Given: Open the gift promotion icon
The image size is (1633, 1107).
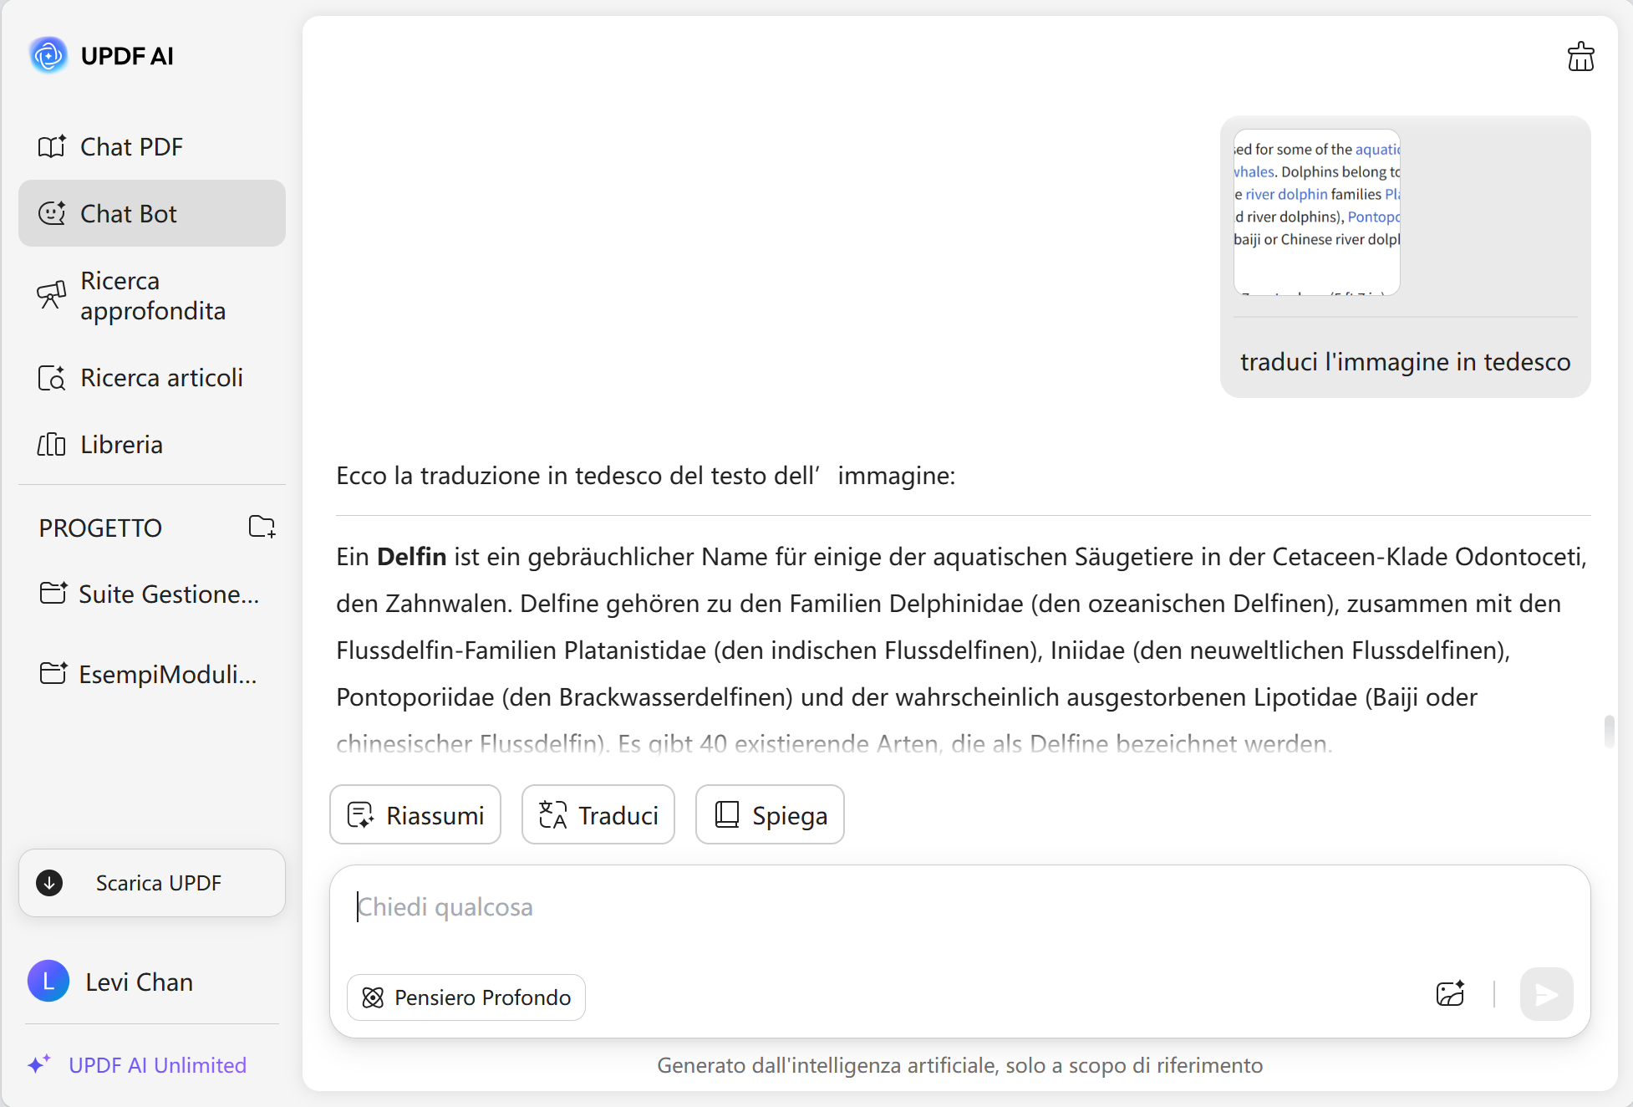Looking at the screenshot, I should 1580,56.
